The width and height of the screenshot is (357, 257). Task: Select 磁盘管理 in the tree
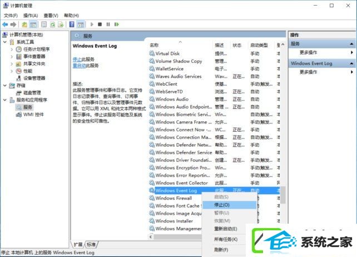click(32, 93)
